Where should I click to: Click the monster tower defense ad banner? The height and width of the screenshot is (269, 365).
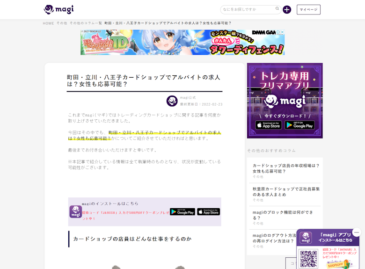click(x=182, y=43)
